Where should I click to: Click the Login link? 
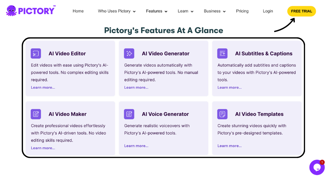[268, 11]
